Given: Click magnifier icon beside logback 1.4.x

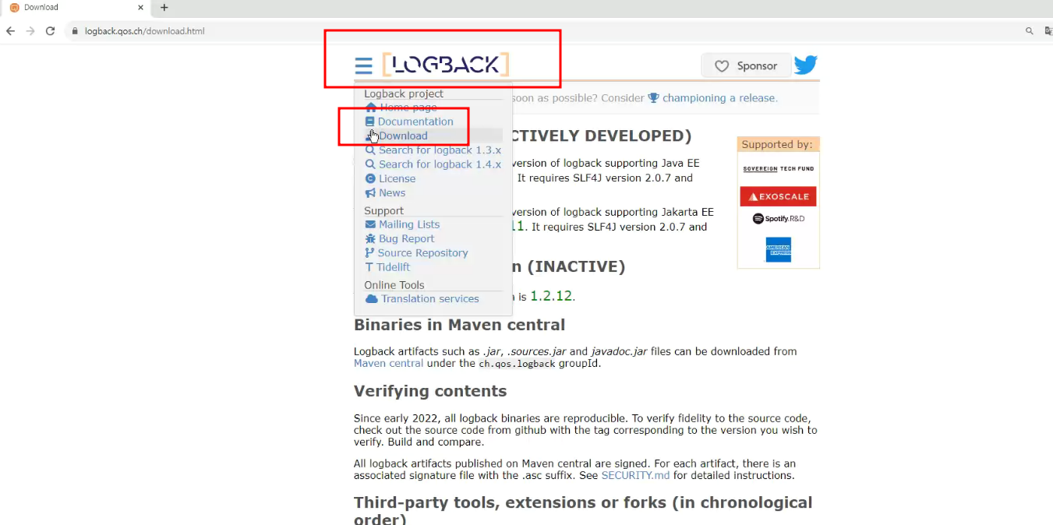Looking at the screenshot, I should [x=370, y=164].
